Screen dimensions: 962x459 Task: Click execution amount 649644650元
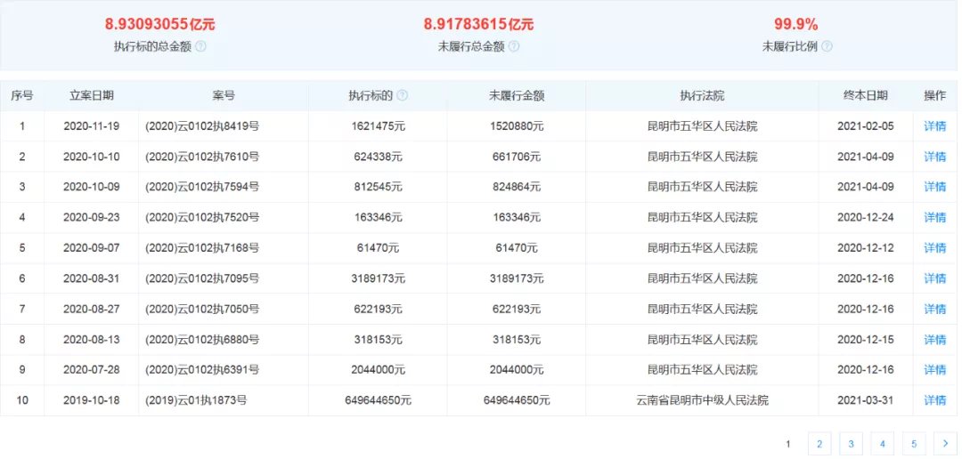379,401
